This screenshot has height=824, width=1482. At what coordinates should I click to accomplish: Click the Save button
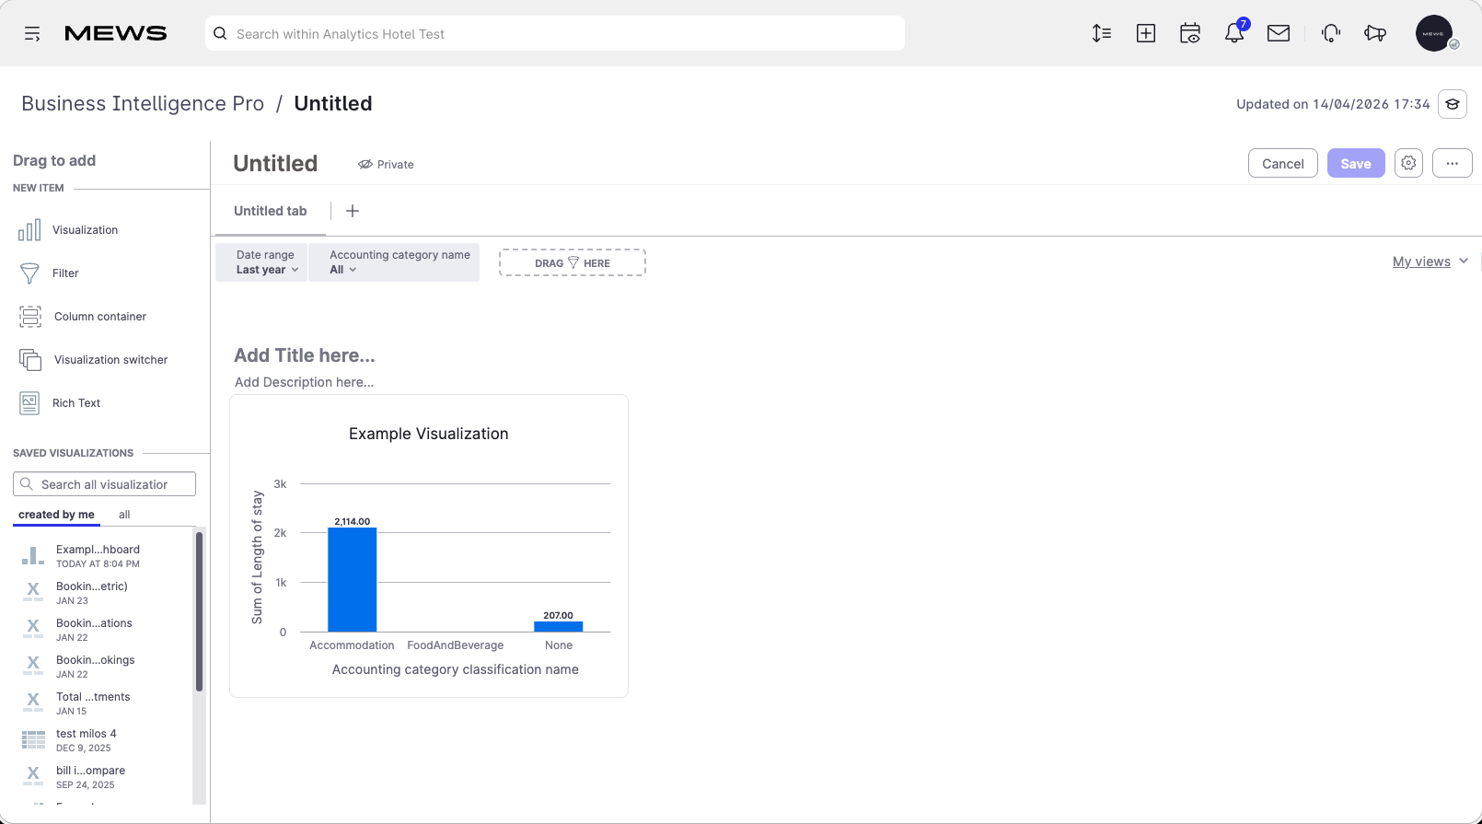point(1356,163)
